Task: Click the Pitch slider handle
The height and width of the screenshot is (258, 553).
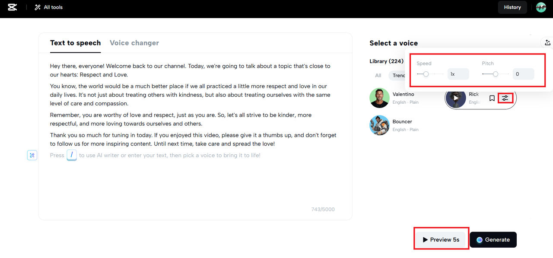Action: tap(496, 74)
